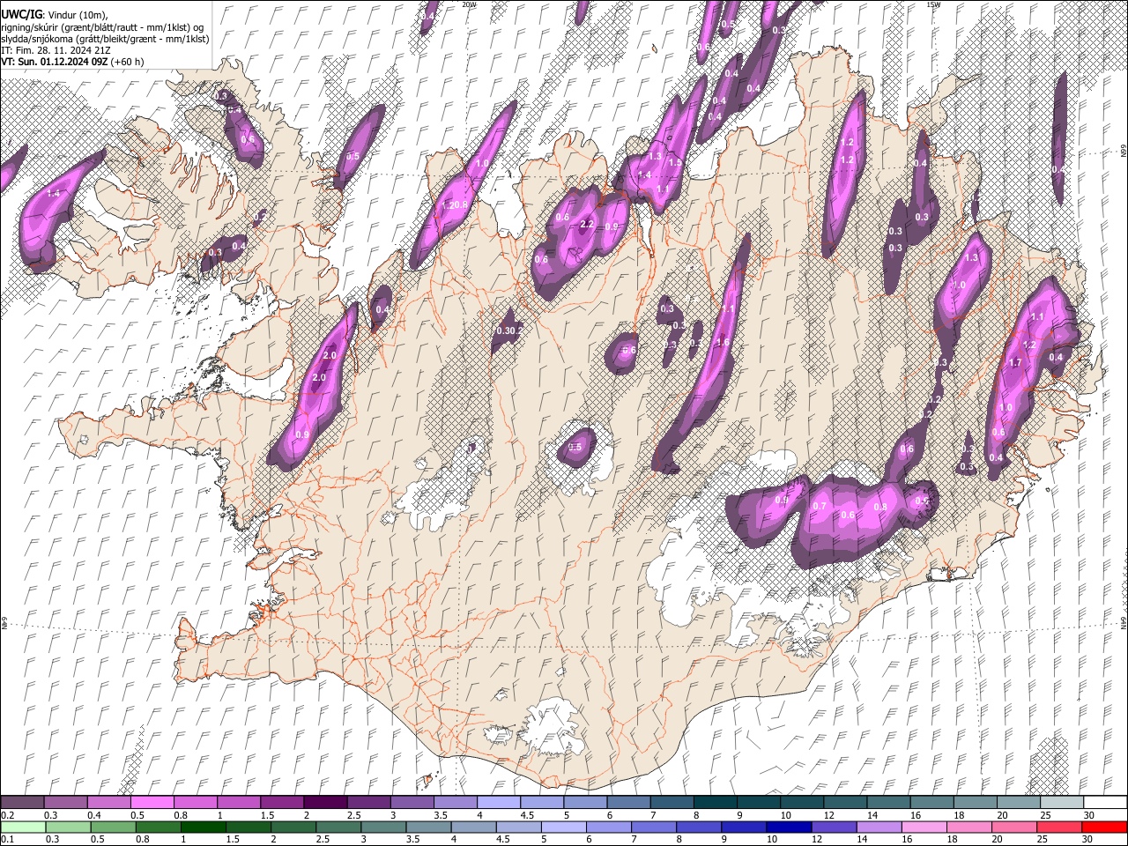Click the '1.6' snowfall value on the map
This screenshot has height=846, width=1128.
point(723,343)
